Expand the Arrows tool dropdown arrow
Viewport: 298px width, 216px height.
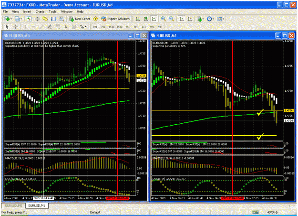(x=86, y=27)
